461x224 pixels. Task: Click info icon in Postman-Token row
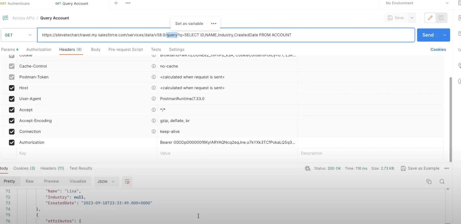pos(154,77)
